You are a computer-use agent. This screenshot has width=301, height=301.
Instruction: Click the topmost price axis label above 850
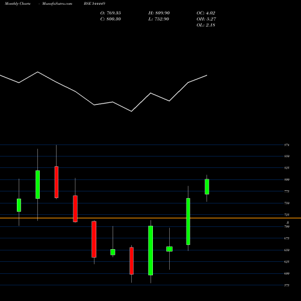coord(287,145)
